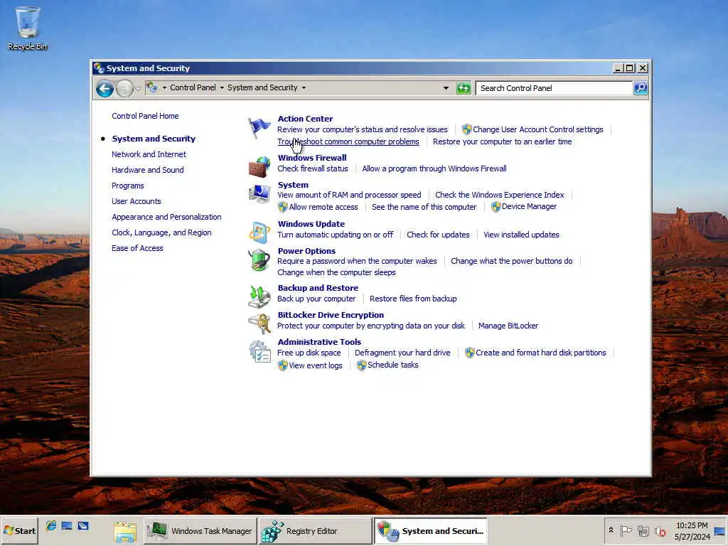The height and width of the screenshot is (546, 728).
Task: Click the taskbar clock showing 10:25 PM
Action: 692,525
